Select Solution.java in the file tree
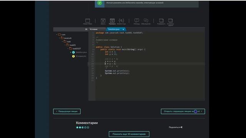246x138 pixels. 81,52
